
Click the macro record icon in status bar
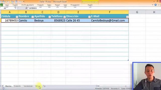coord(3,88)
